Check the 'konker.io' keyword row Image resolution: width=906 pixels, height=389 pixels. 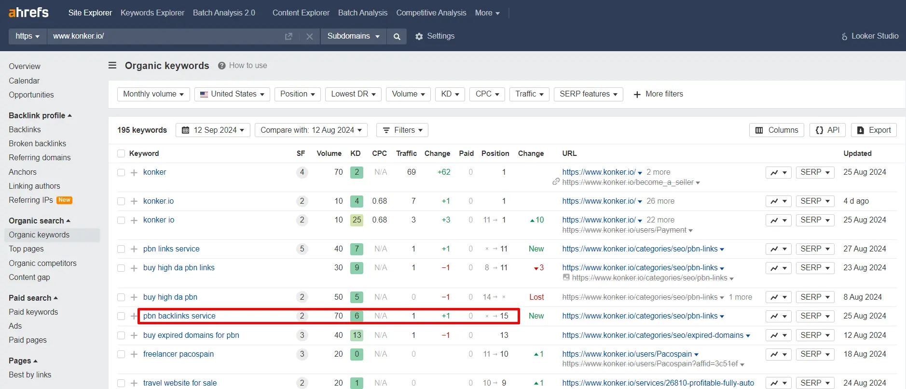(x=121, y=201)
